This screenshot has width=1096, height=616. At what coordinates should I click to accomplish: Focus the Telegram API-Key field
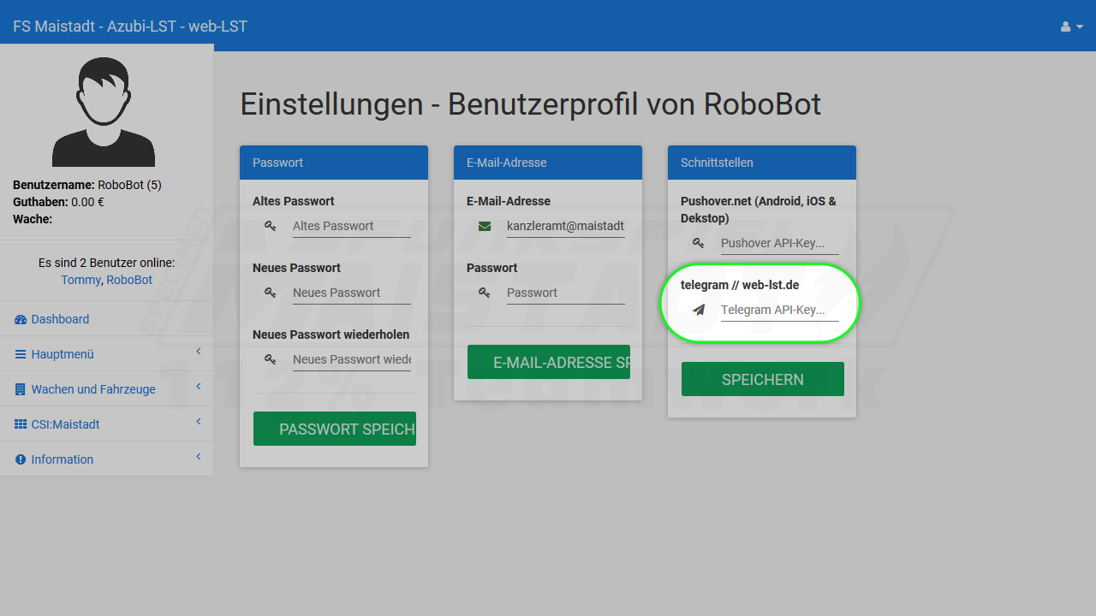click(x=780, y=310)
